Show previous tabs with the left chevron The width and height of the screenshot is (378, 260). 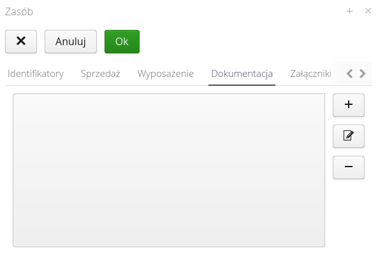click(349, 74)
